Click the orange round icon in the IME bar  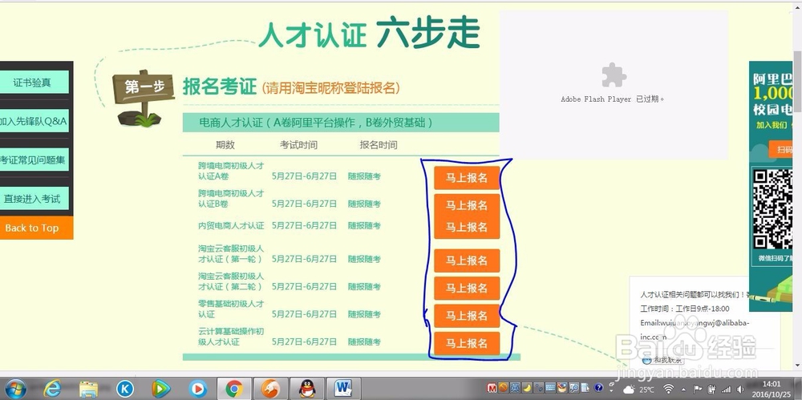coord(503,388)
